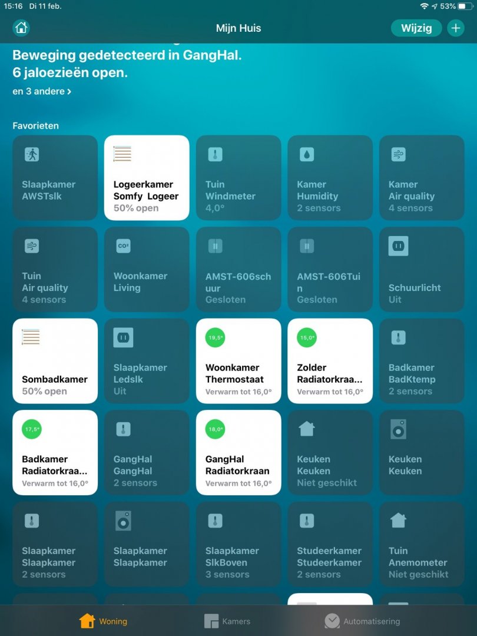Tap the motion sensor icon on Slaapkamer AWSTslk

pos(32,154)
